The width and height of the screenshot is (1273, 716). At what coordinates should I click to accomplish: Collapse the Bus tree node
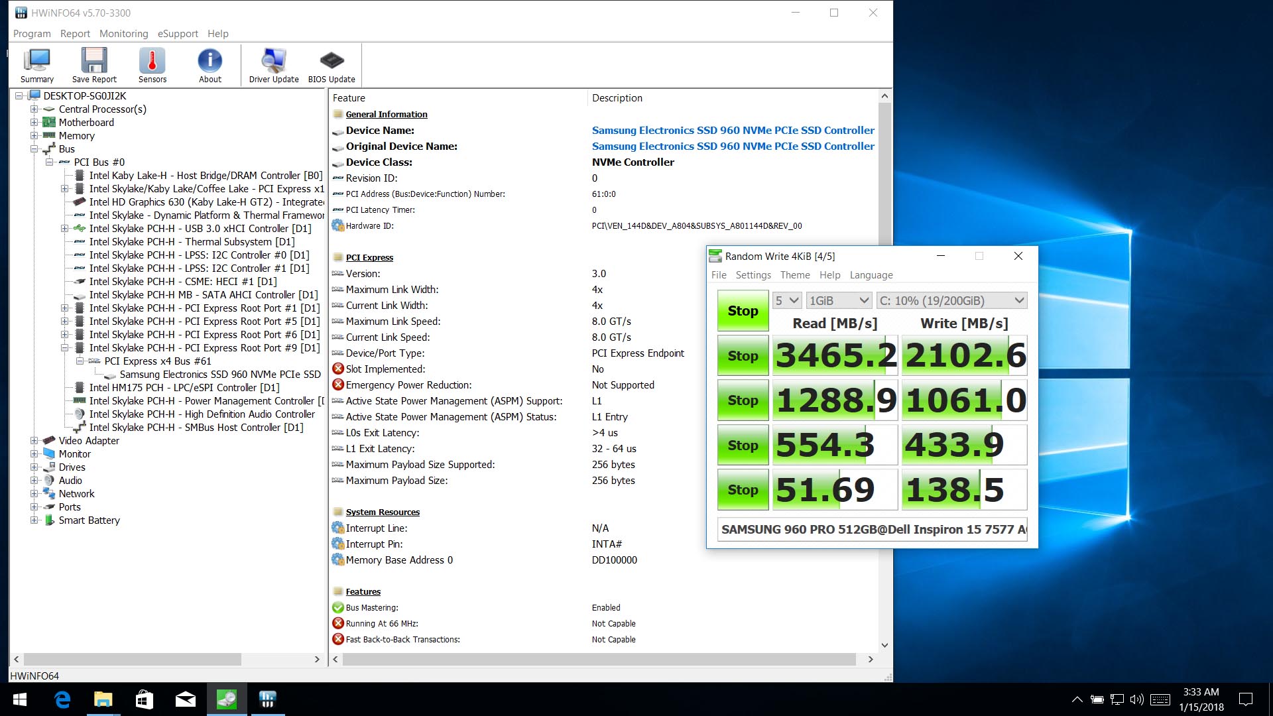click(34, 149)
